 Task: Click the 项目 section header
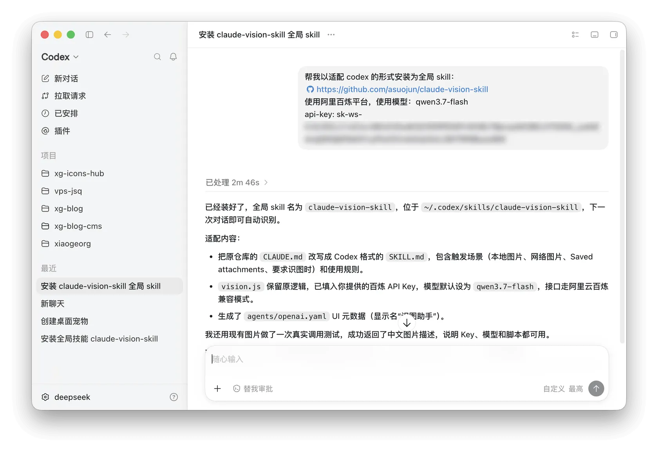click(49, 155)
